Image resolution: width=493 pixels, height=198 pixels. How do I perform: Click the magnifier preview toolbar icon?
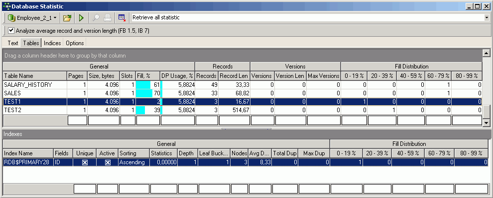[96, 18]
